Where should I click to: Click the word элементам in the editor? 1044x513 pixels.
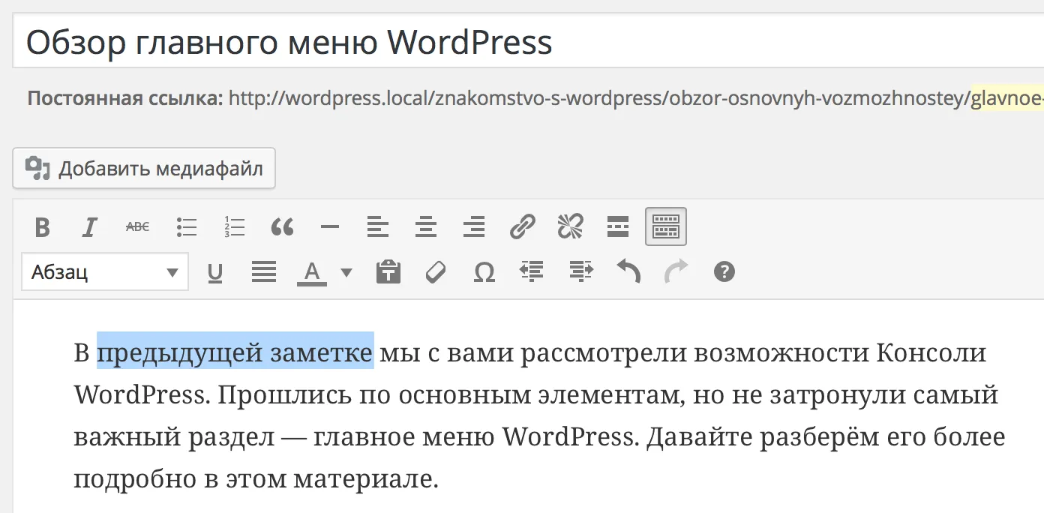611,394
